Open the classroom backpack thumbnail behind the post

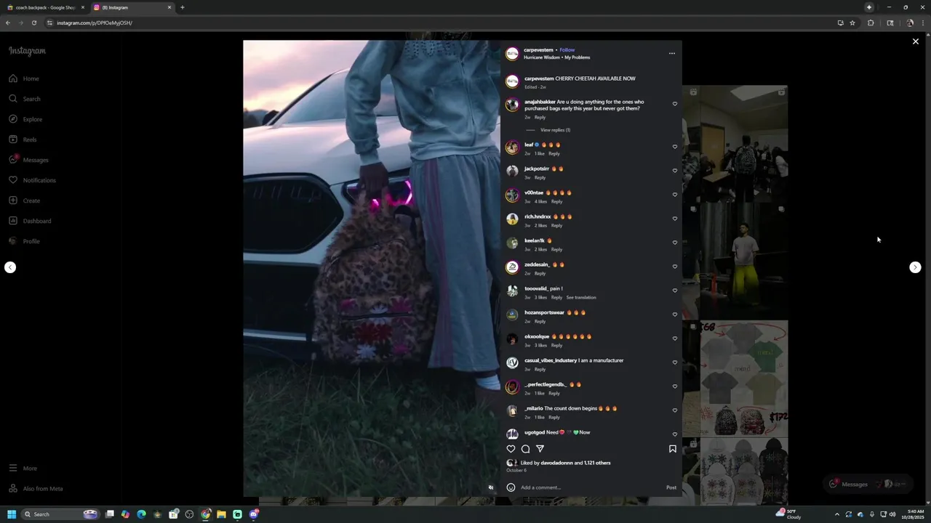[743, 143]
